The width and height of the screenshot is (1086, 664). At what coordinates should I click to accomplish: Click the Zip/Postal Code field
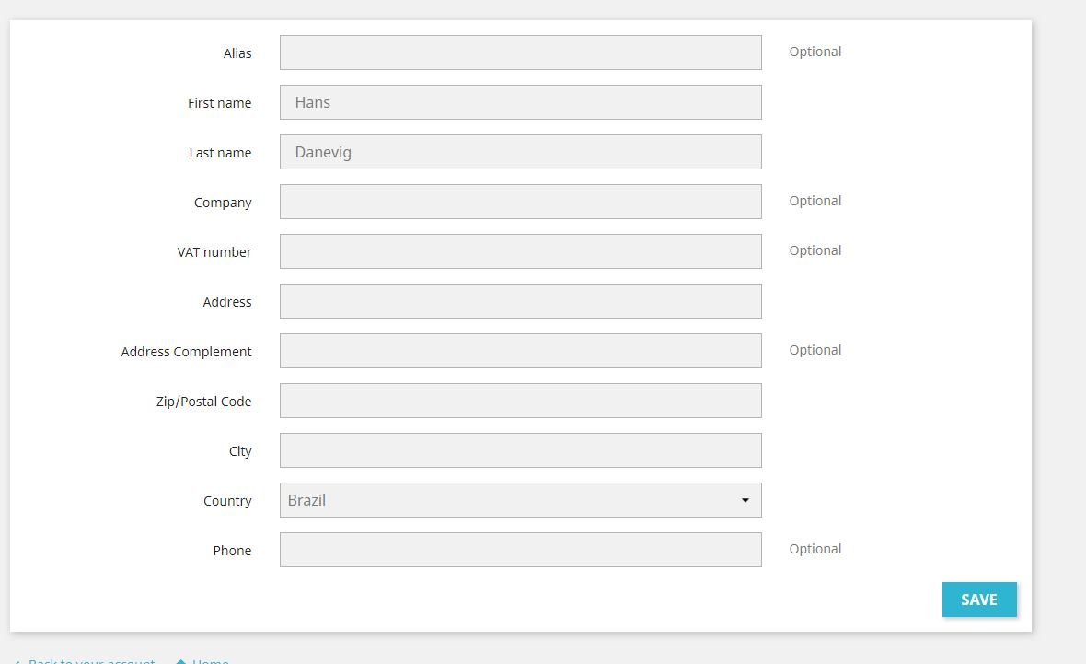click(520, 401)
